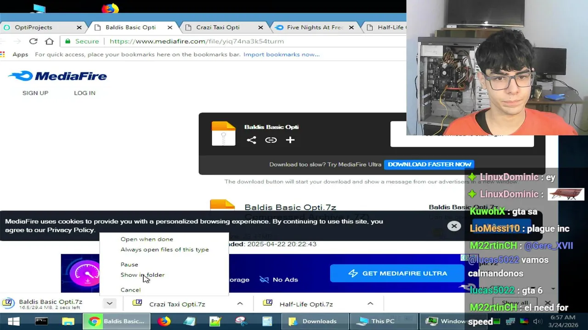
Task: Click Baldis Basic Chrome taskbar button
Action: pyautogui.click(x=116, y=321)
